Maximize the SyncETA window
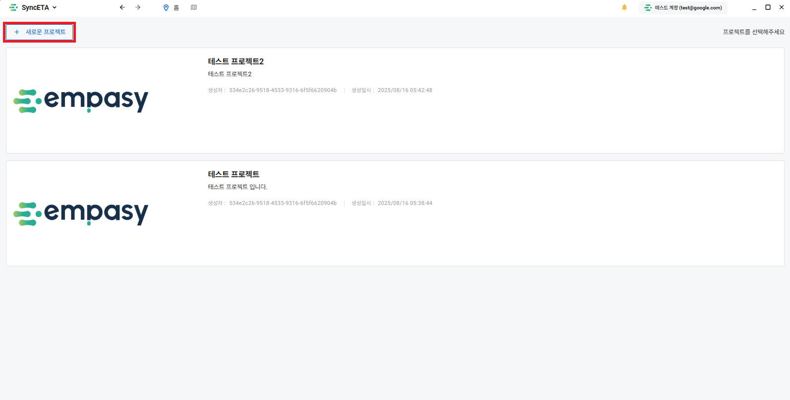 [768, 7]
